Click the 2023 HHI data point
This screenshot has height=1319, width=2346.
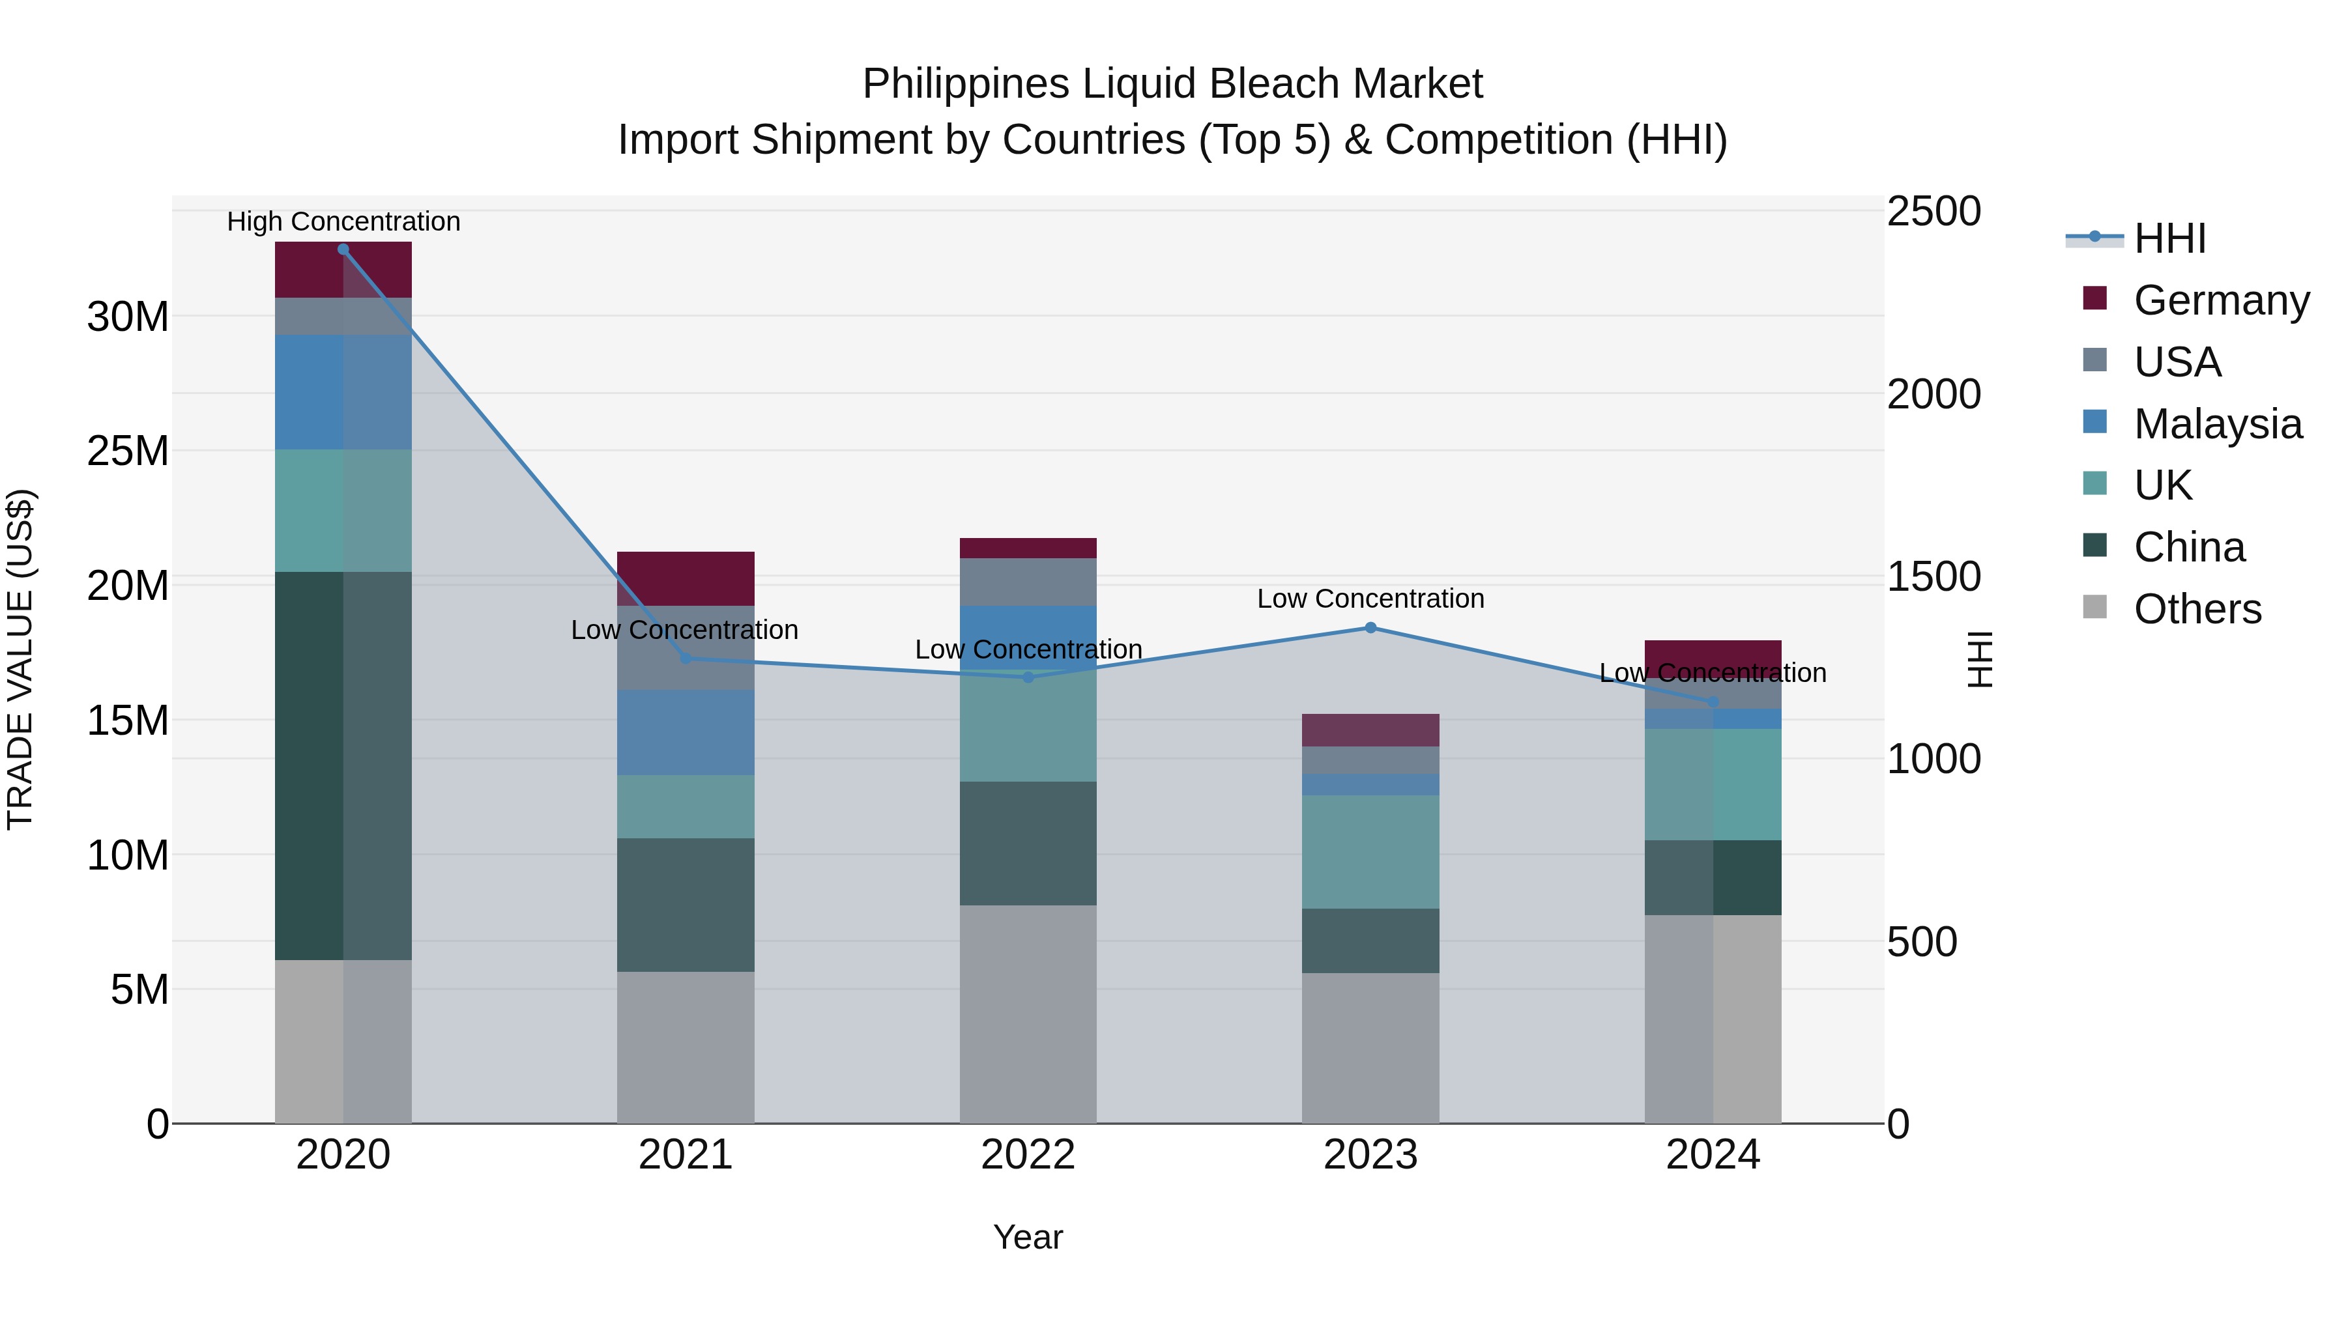pos(1370,627)
